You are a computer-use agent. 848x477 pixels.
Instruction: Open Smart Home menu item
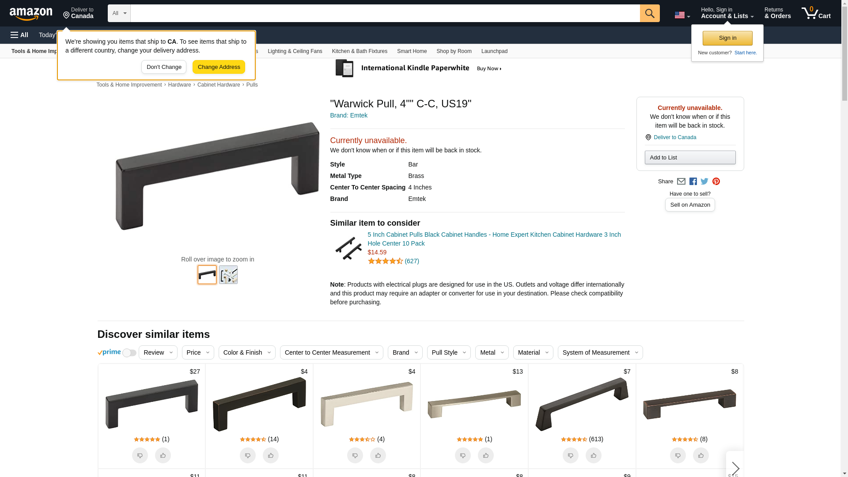(x=412, y=51)
